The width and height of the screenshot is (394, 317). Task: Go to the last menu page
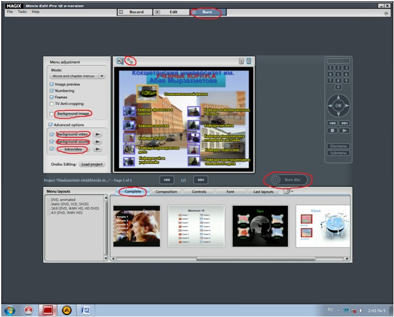point(200,180)
